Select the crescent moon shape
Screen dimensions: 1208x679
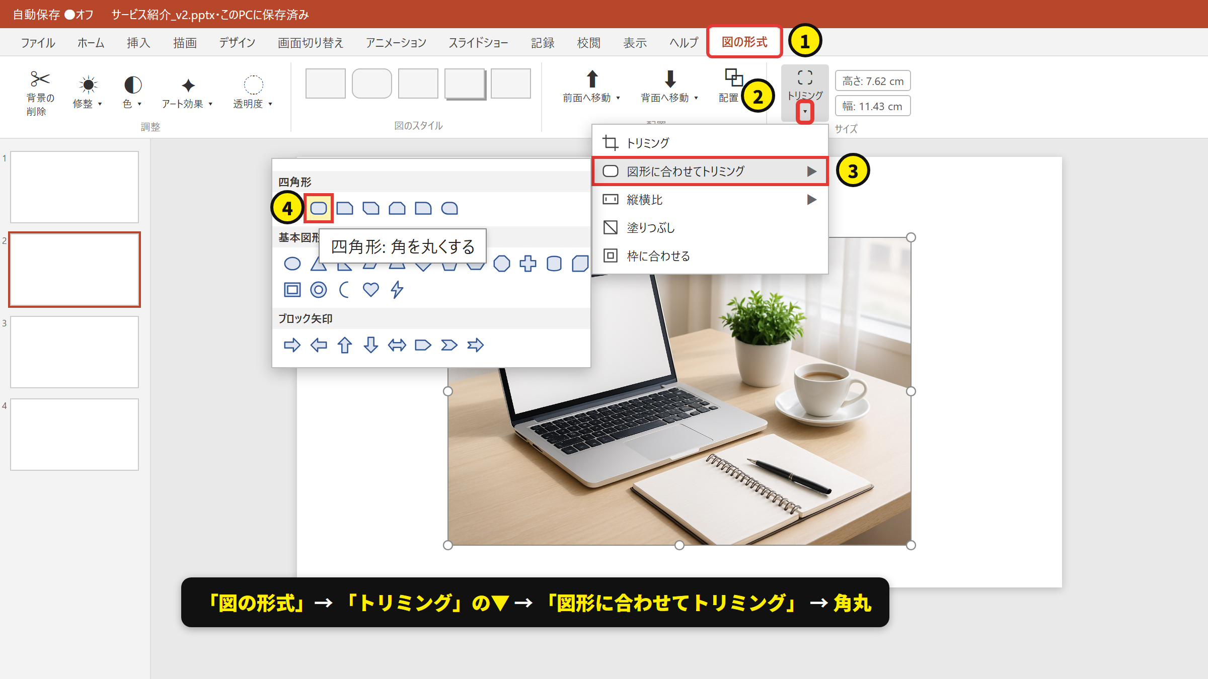[344, 289]
